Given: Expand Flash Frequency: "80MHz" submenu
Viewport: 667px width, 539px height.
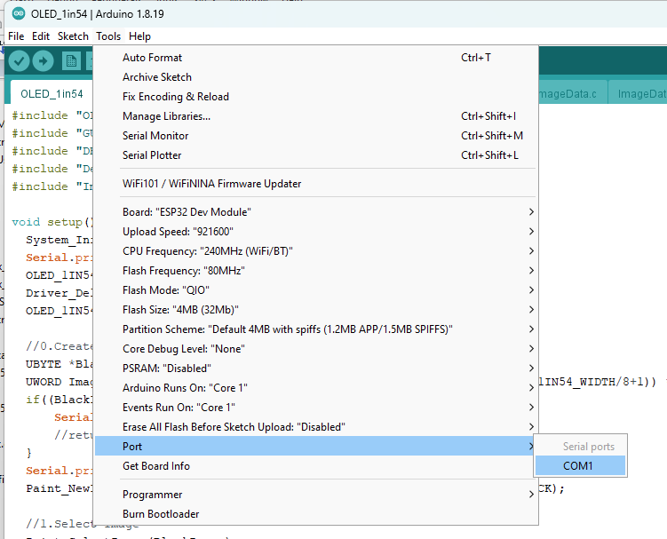Looking at the screenshot, I should (316, 271).
